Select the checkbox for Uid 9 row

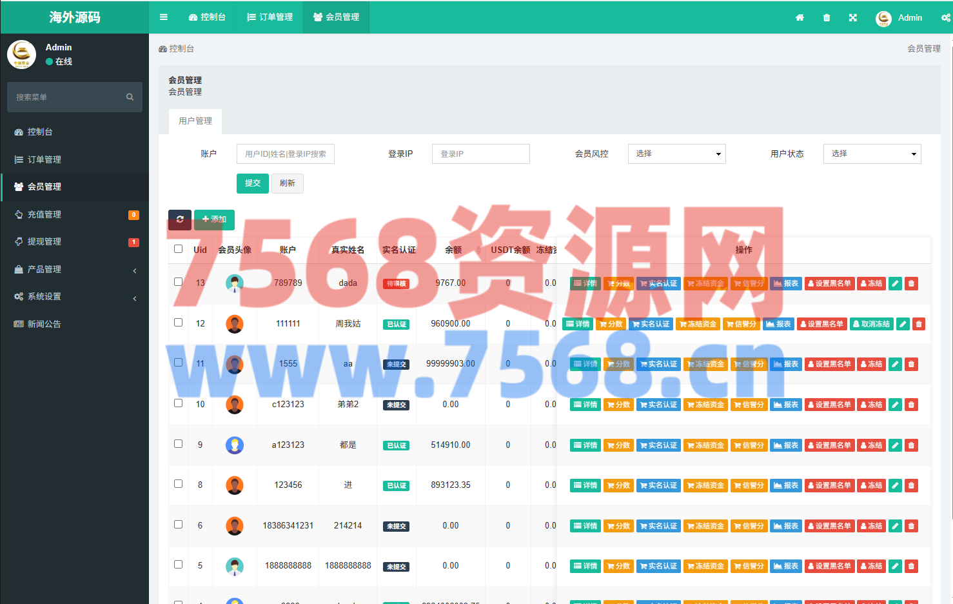(x=179, y=444)
